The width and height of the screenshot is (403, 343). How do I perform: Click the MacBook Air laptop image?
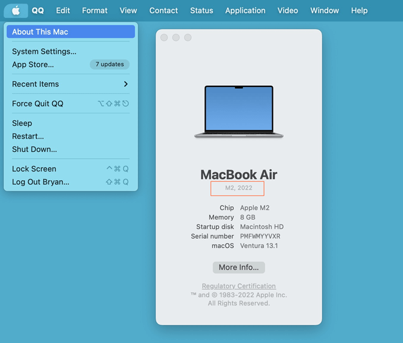tap(238, 112)
